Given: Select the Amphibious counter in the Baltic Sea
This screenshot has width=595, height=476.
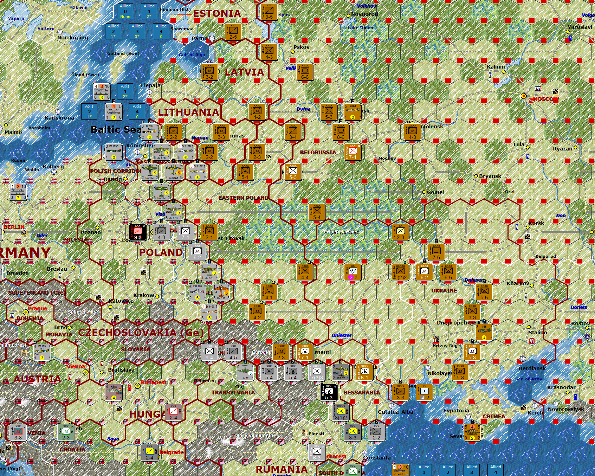Looking at the screenshot, I should [114, 112].
